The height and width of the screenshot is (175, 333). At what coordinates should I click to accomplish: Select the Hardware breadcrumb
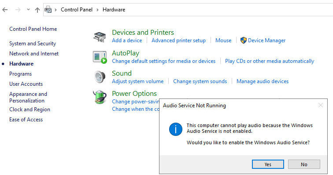[x=114, y=10]
